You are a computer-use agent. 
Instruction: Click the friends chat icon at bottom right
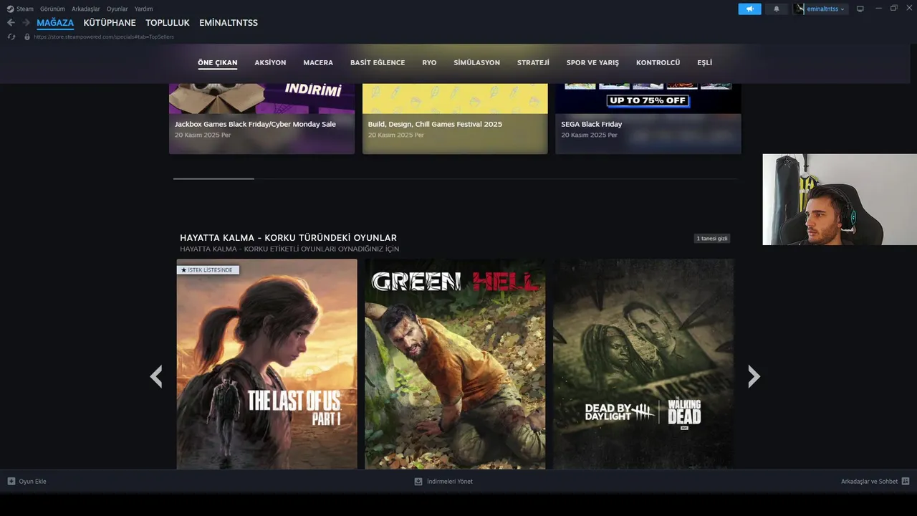(906, 481)
